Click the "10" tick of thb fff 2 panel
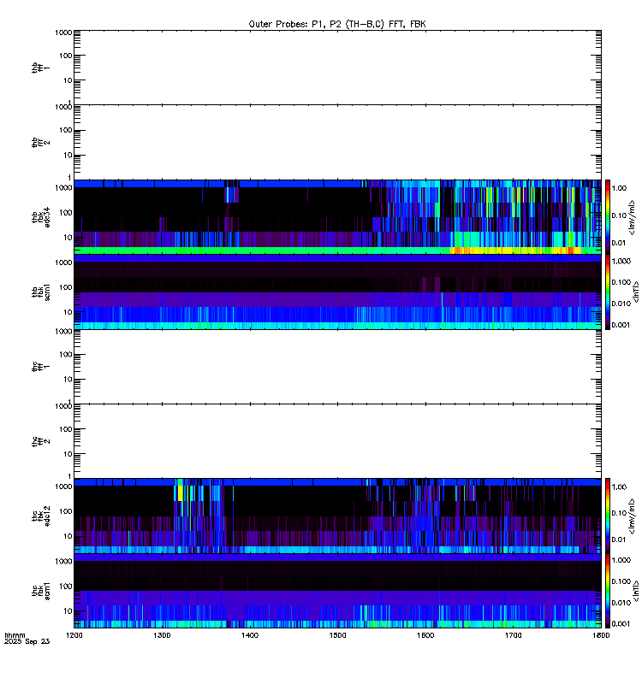The width and height of the screenshot is (642, 684). (x=68, y=156)
